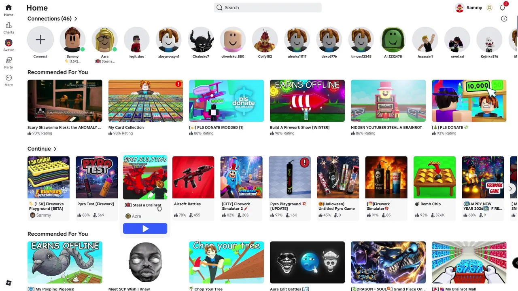
Task: Open the Airsoft Battles game tile
Action: [193, 177]
